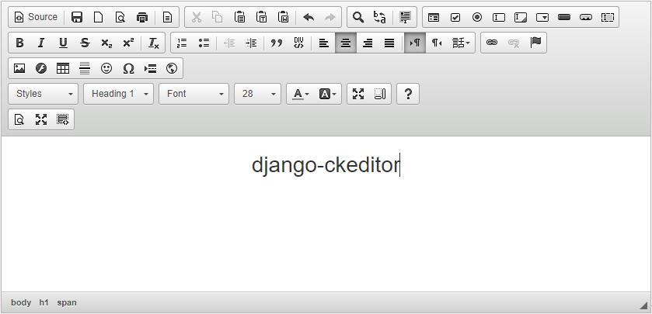This screenshot has width=652, height=314.
Task: Open the Replace tool
Action: pyautogui.click(x=380, y=17)
